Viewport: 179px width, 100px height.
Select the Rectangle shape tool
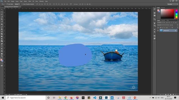click(2, 51)
